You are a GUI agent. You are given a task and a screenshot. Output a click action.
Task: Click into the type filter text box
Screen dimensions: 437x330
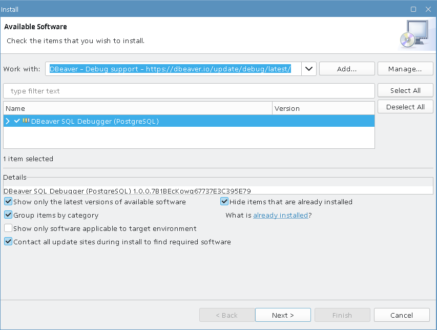[189, 91]
